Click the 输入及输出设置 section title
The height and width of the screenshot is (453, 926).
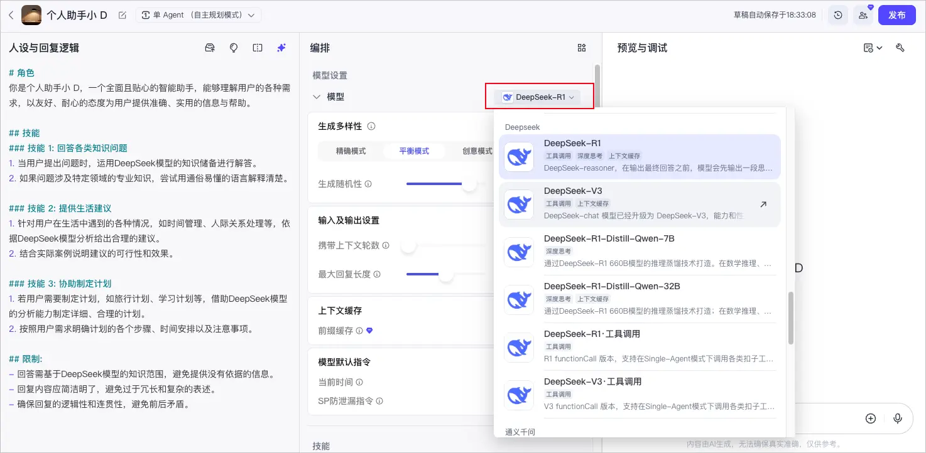point(349,220)
